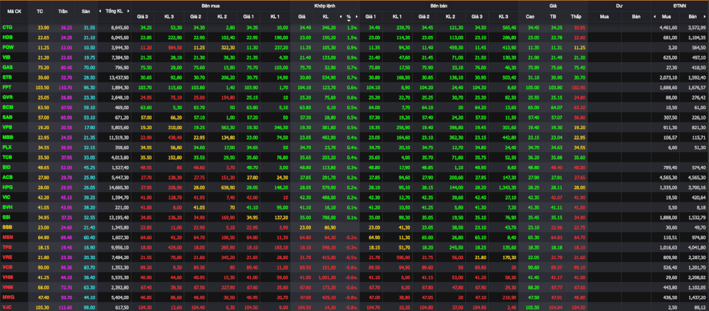Viewport: 709px width, 311px height.
Task: Open the POW stock symbol
Action: [8, 48]
